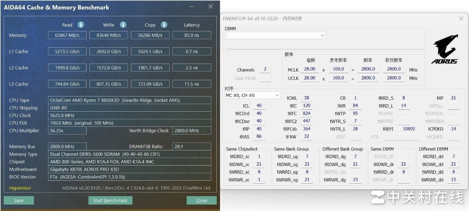Click the UCLK effective frequency 2800.0 box
The width and height of the screenshot is (469, 211).
point(394,78)
